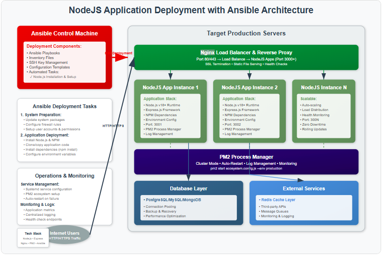The image size is (383, 255).
Task: Select the Nginx Load Balancer green box
Action: point(246,58)
